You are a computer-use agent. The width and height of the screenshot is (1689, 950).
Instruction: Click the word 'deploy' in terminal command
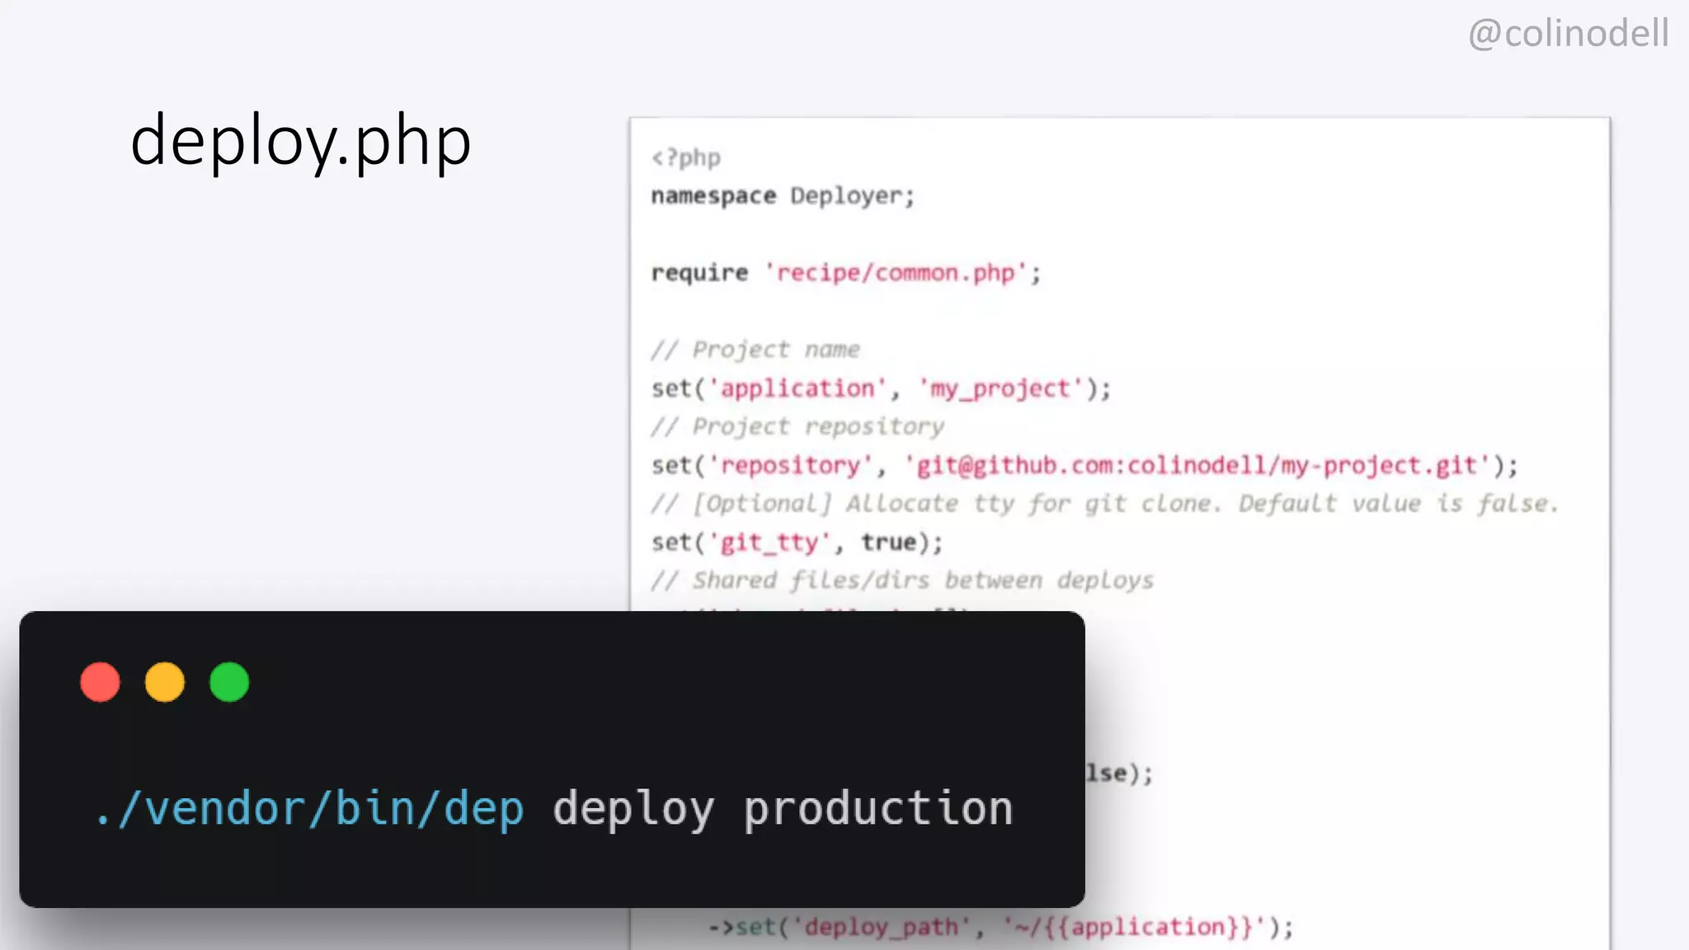click(633, 808)
